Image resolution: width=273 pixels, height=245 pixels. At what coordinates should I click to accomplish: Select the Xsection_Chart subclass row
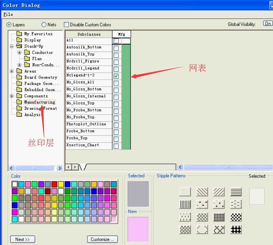(89, 146)
